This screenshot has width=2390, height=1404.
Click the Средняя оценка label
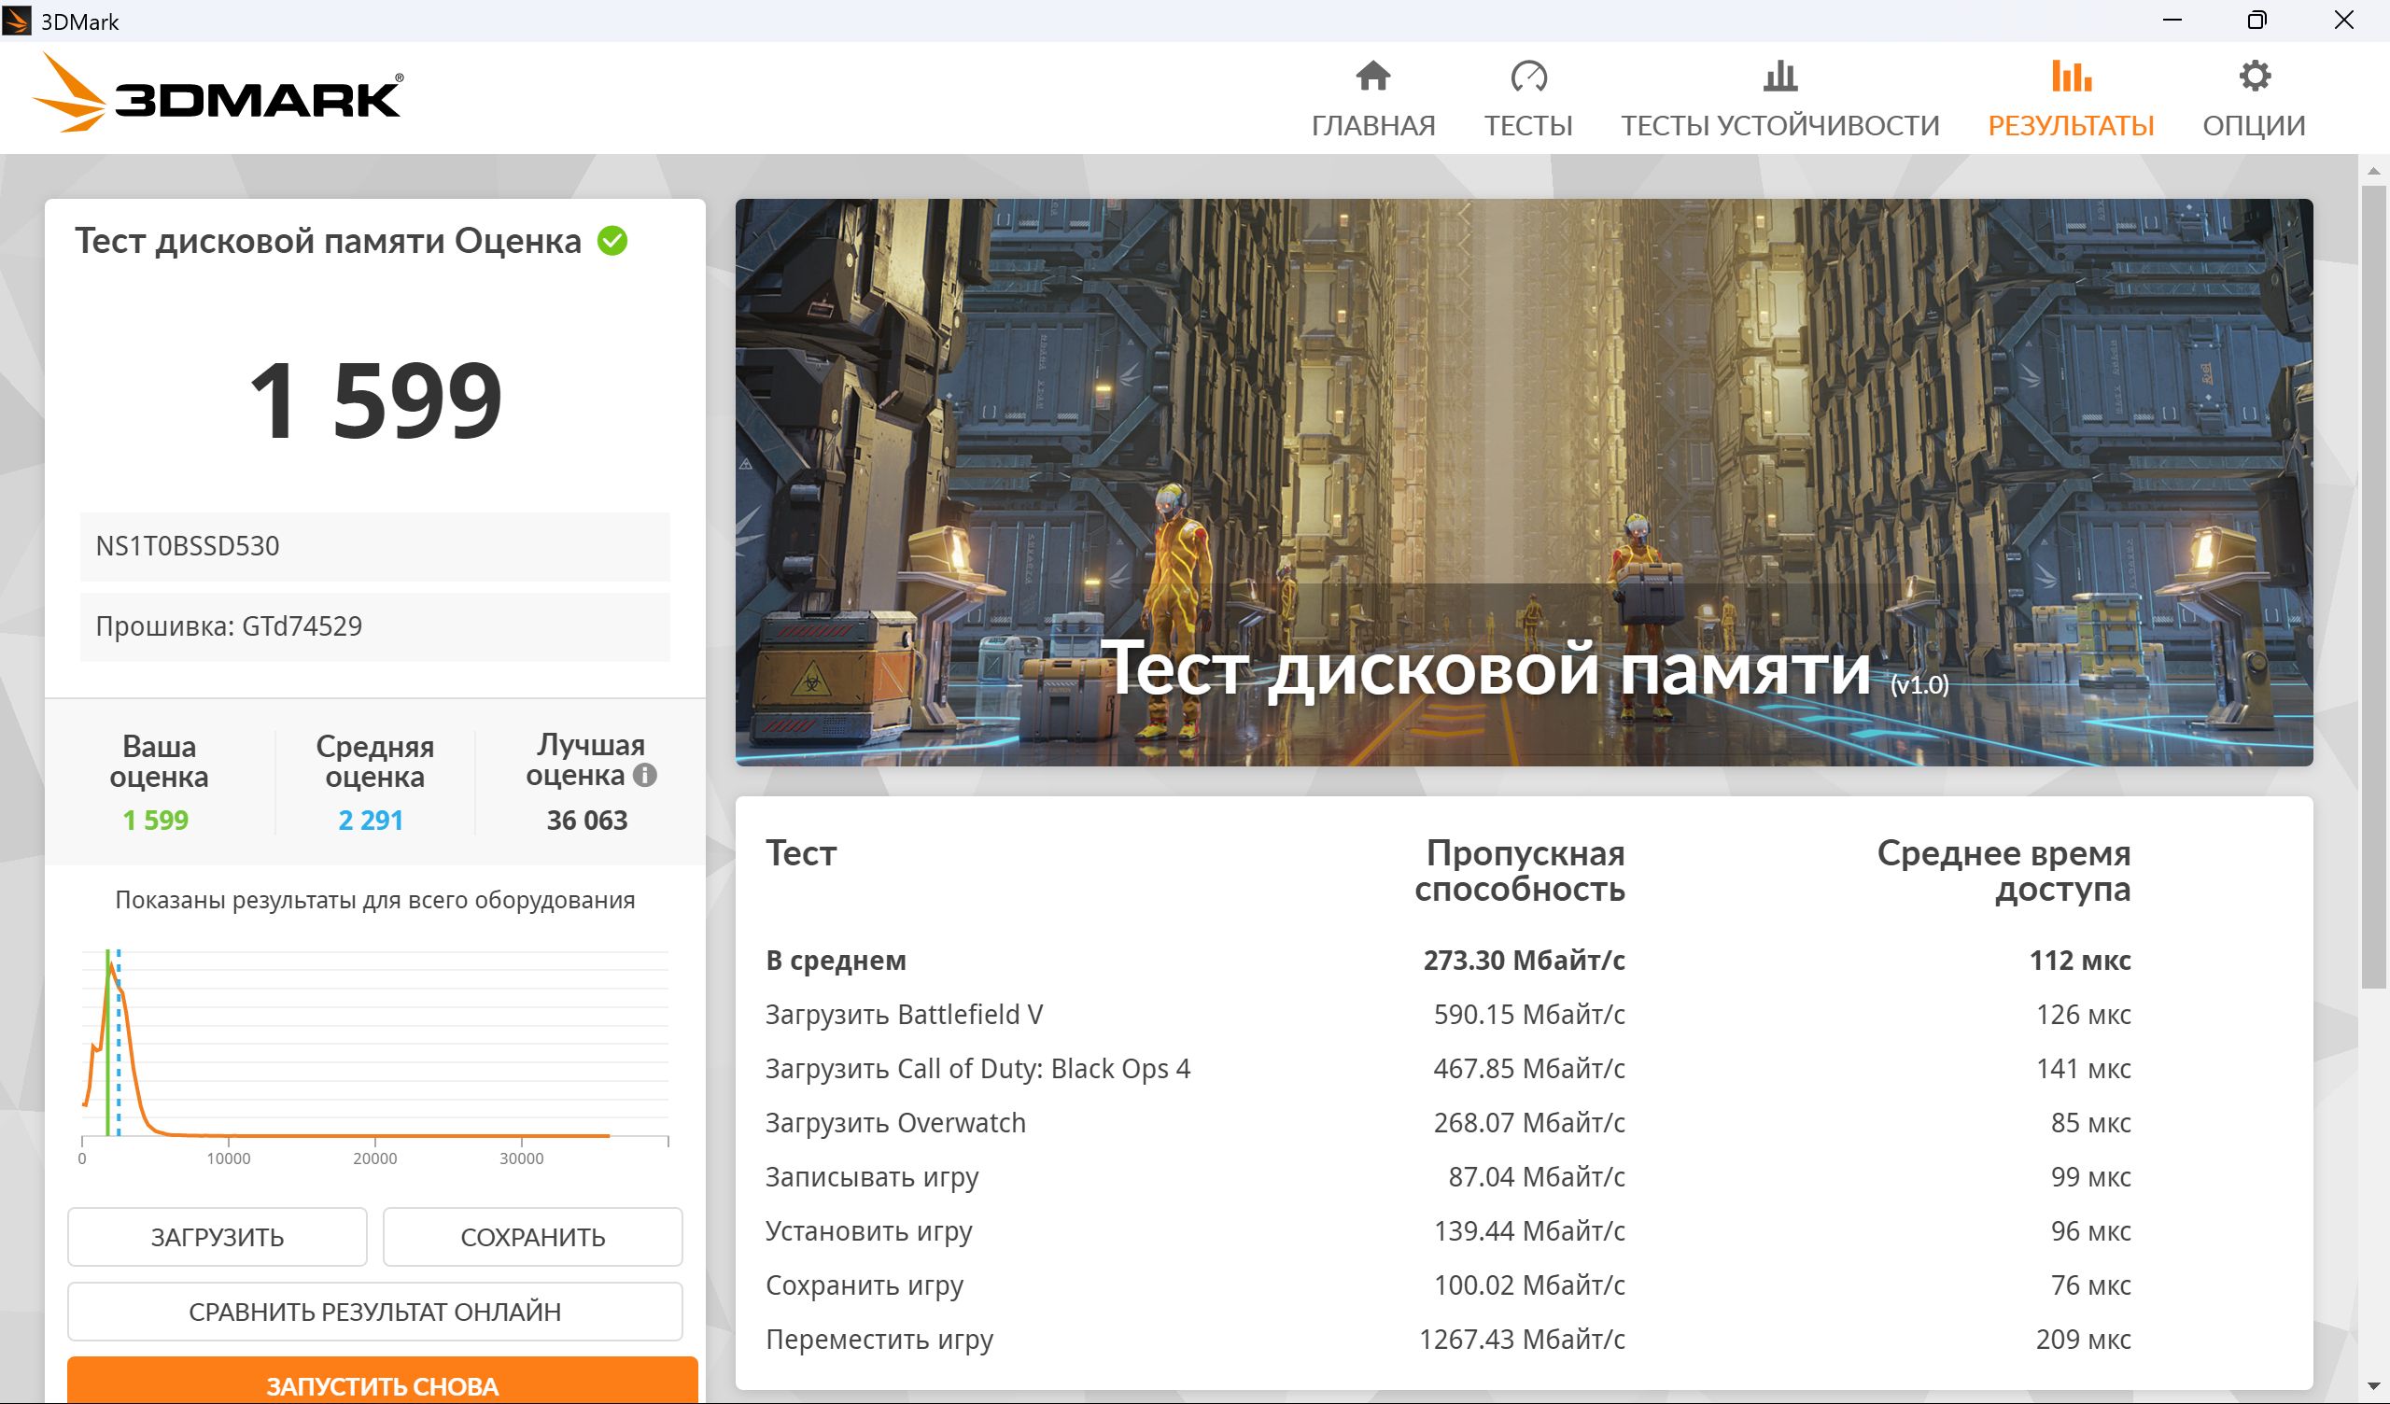(374, 761)
